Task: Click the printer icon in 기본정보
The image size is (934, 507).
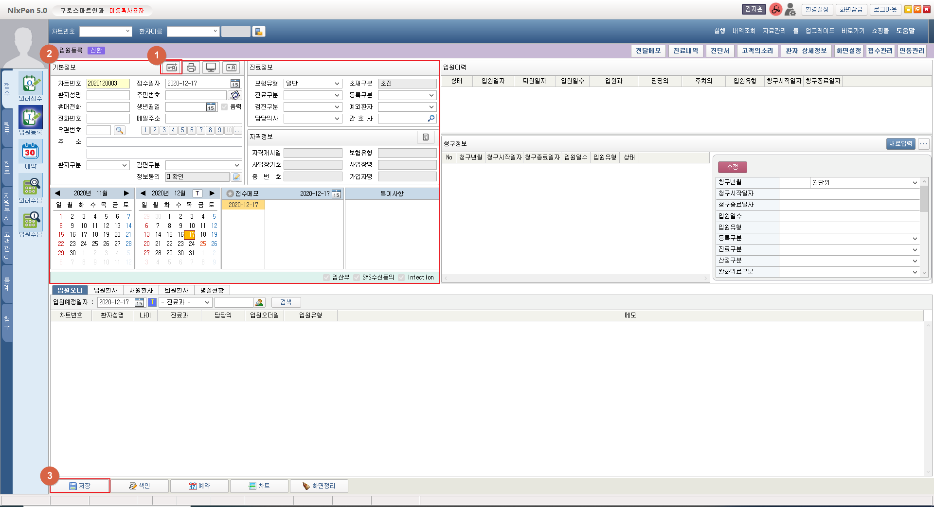Action: pyautogui.click(x=191, y=68)
